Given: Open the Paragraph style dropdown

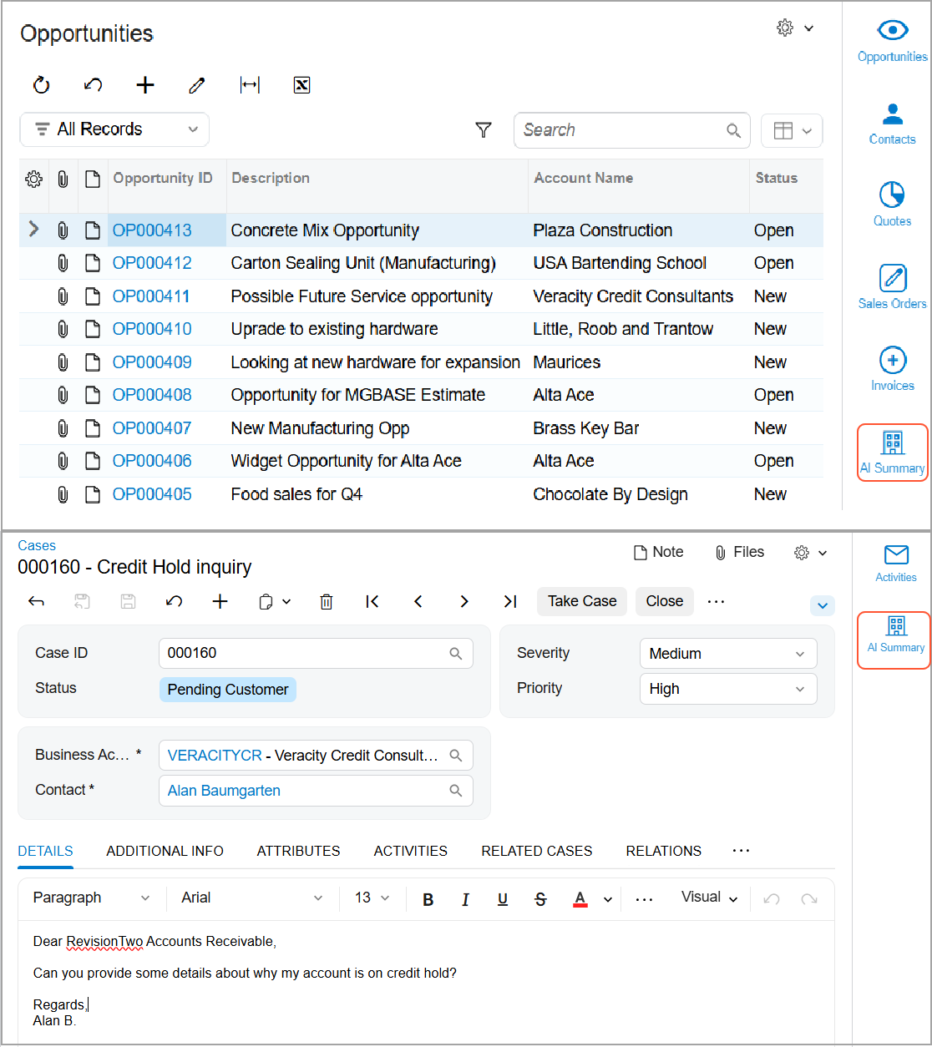Looking at the screenshot, I should (x=91, y=898).
